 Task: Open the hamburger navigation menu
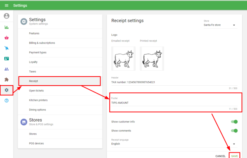[x=6, y=6]
